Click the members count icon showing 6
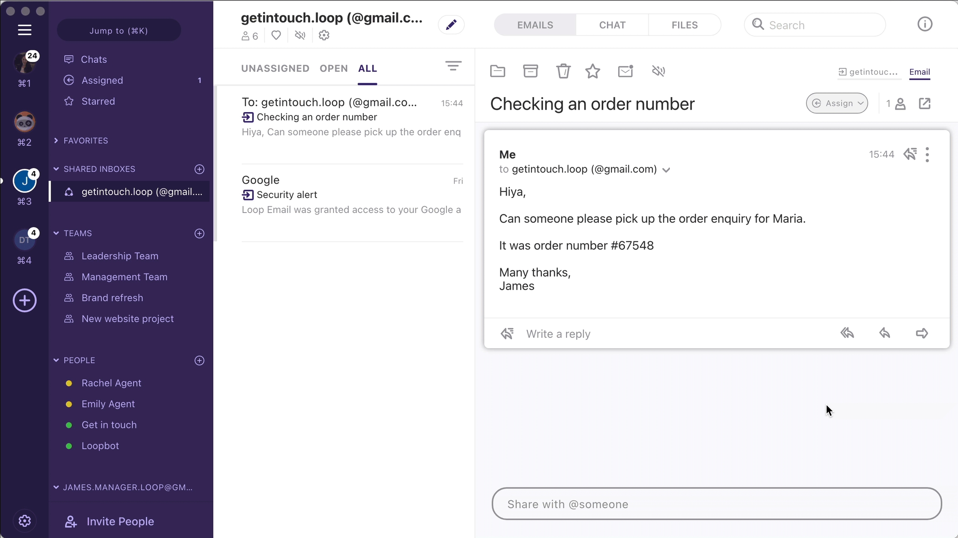 point(249,36)
